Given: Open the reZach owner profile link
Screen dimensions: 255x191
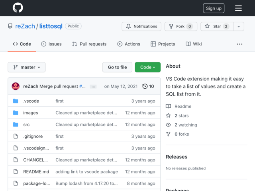Looking at the screenshot, I should 25,26.
